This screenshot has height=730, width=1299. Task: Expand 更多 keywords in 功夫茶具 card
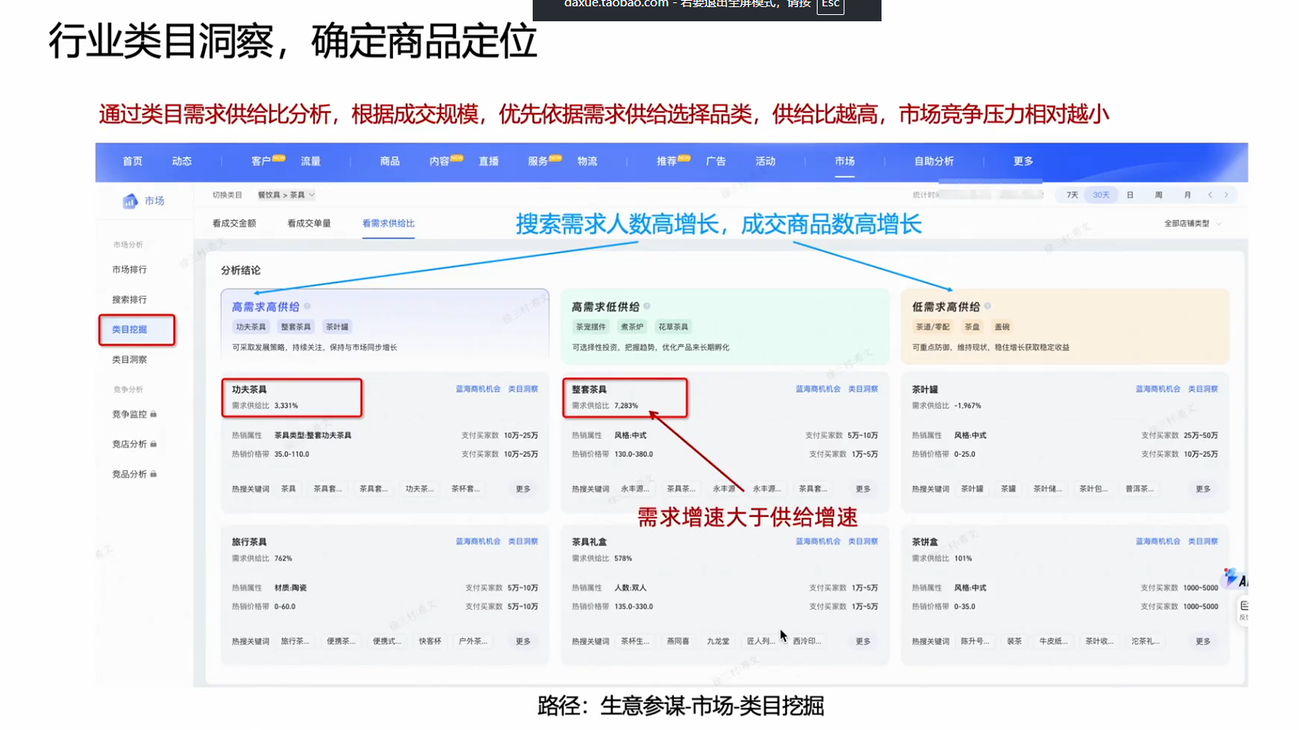pos(523,489)
